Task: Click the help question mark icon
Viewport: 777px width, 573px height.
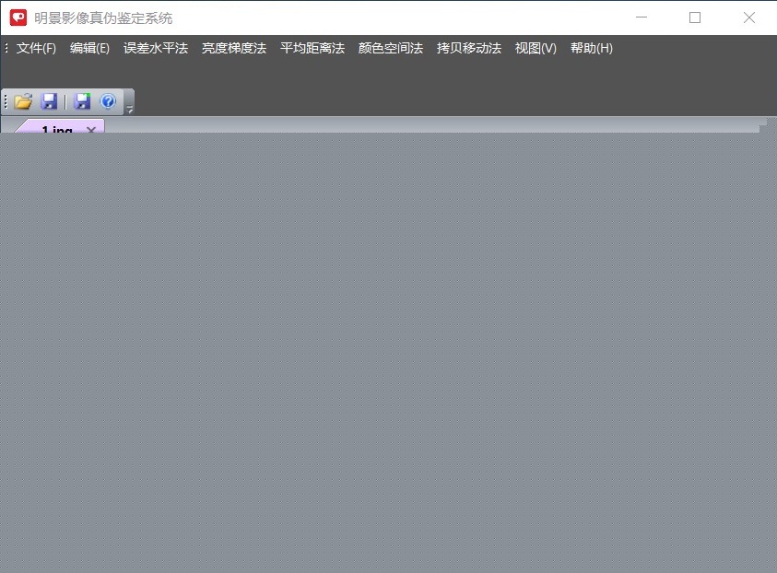Action: pyautogui.click(x=108, y=101)
